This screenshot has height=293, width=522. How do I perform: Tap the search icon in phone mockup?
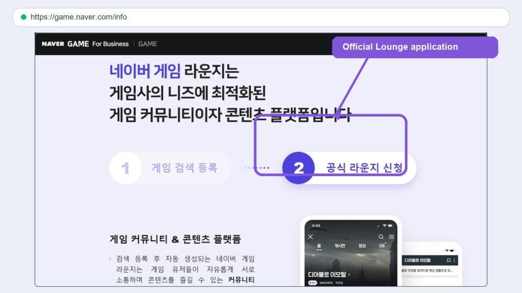pyautogui.click(x=381, y=237)
